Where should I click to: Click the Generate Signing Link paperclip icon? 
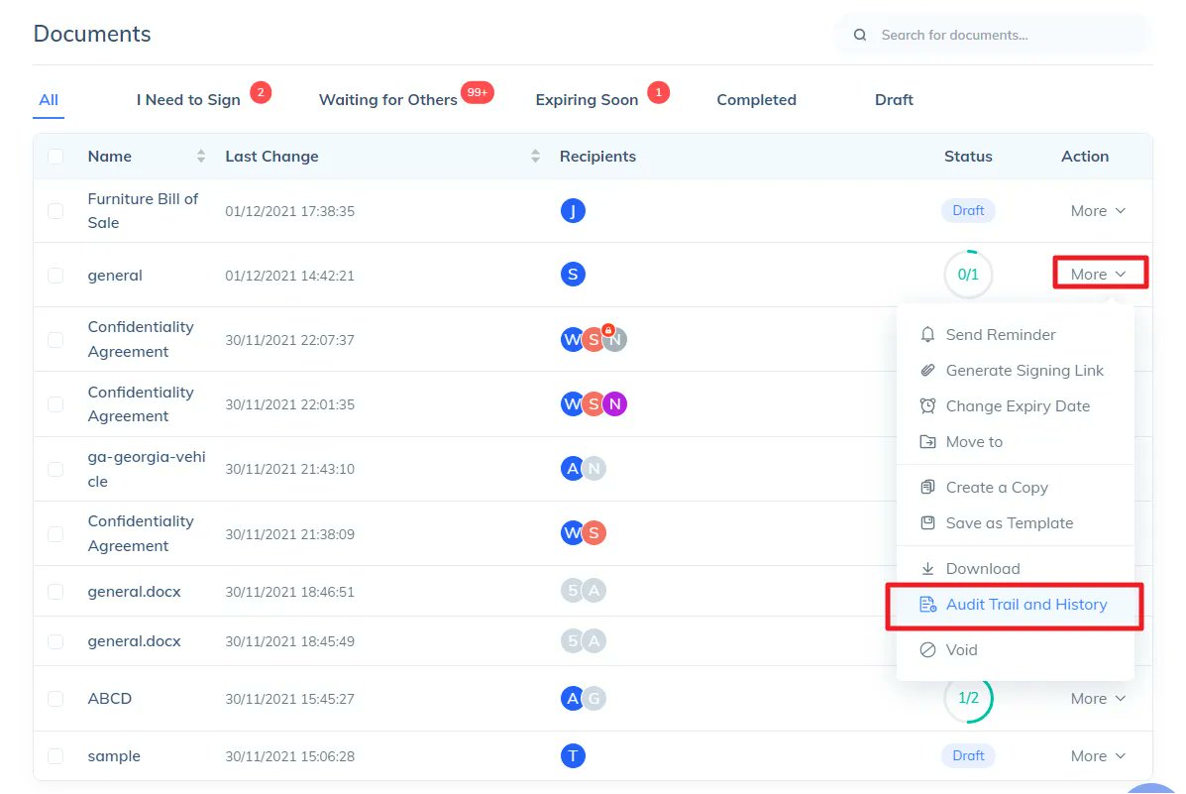927,370
